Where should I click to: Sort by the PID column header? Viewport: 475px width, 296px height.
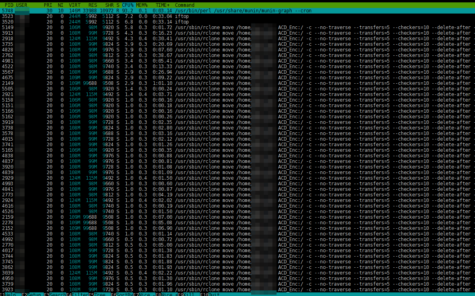point(9,5)
